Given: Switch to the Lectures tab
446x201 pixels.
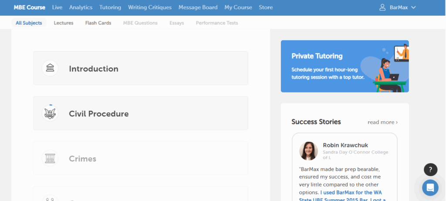Looking at the screenshot, I should (64, 23).
